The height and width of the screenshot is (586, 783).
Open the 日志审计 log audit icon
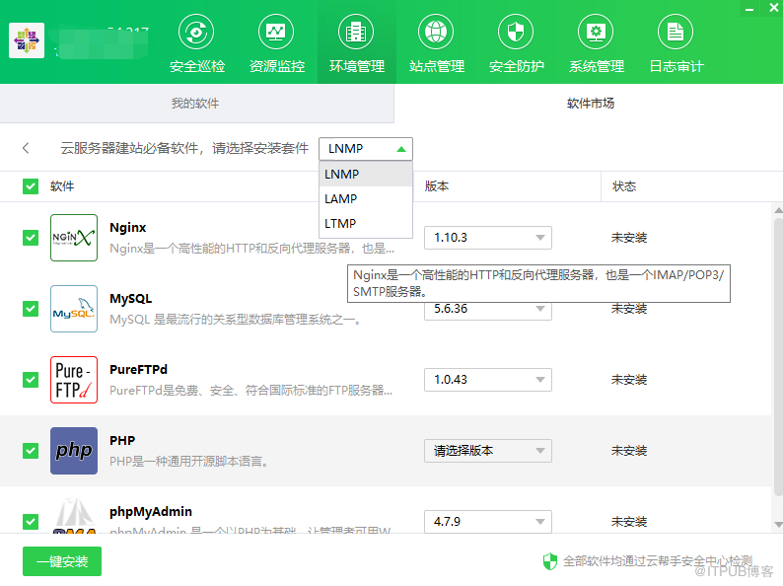click(x=676, y=33)
